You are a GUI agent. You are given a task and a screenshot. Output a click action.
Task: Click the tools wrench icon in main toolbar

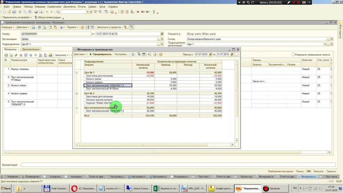click(x=154, y=12)
